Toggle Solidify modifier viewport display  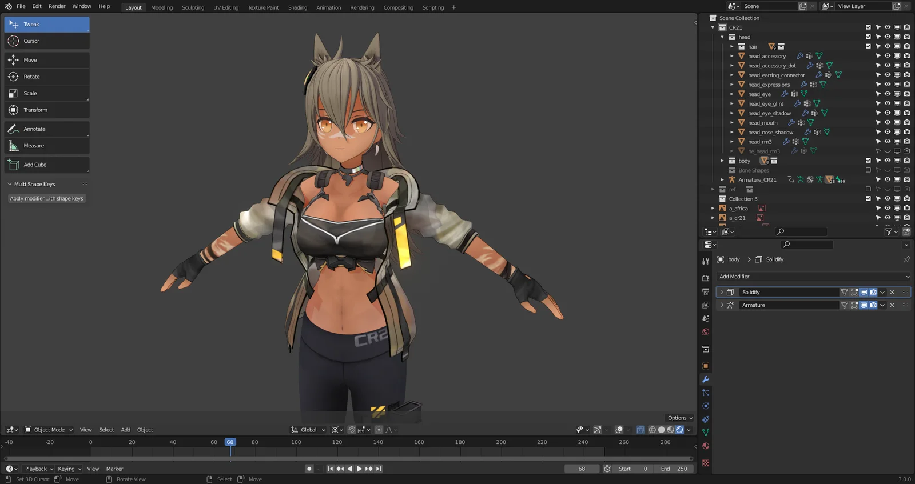tap(864, 292)
